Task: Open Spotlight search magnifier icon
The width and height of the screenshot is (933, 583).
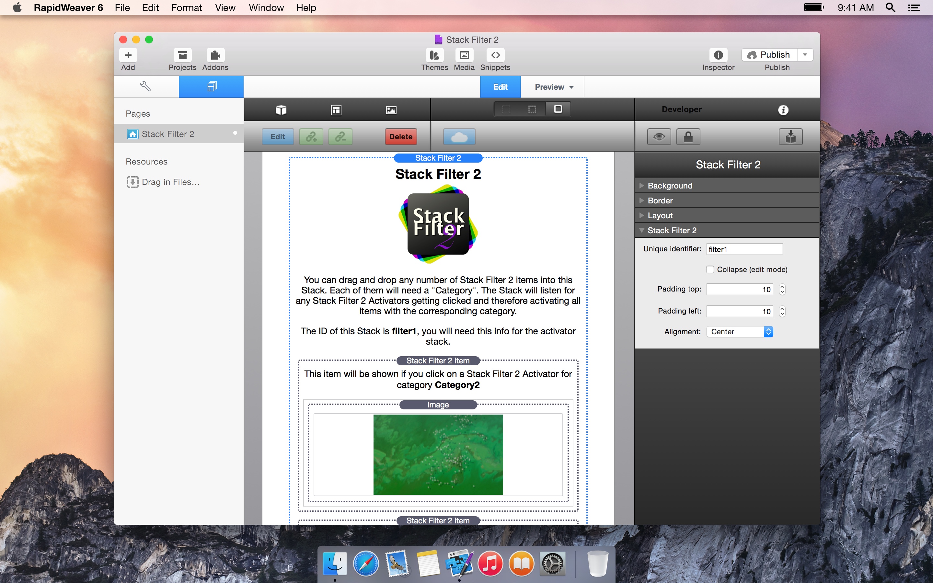Action: (x=890, y=7)
